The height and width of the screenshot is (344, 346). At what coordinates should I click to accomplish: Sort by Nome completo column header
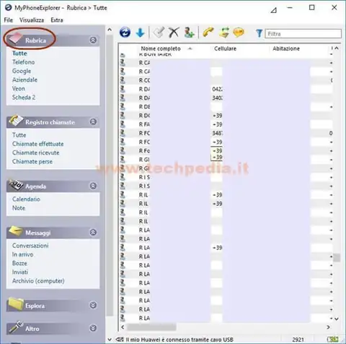161,48
